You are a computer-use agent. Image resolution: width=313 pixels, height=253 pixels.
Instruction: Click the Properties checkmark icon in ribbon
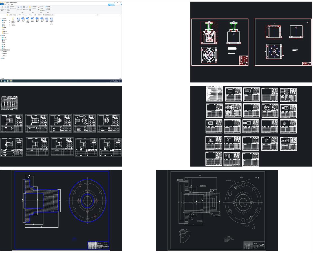click(x=39, y=8)
